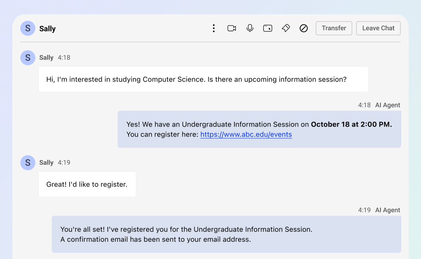
Task: Select Sally's name in the header
Action: (x=47, y=29)
